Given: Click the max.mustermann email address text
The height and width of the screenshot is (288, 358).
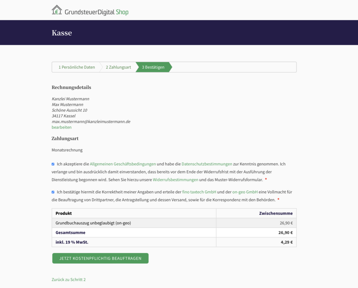Looking at the screenshot, I should pos(91,121).
